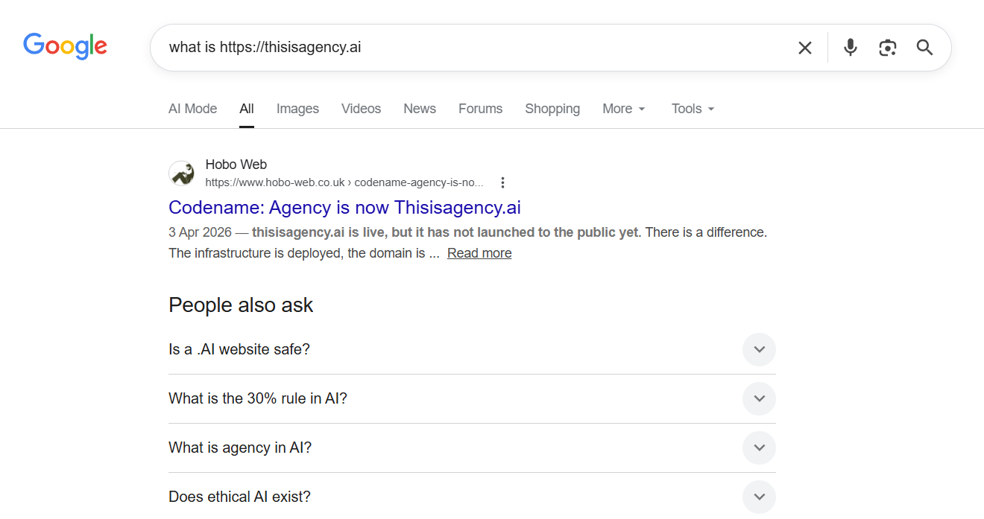984x519 pixels.
Task: Start voice search with microphone icon
Action: pos(850,48)
